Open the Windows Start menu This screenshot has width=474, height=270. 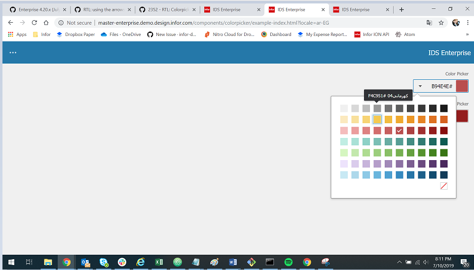pos(11,262)
